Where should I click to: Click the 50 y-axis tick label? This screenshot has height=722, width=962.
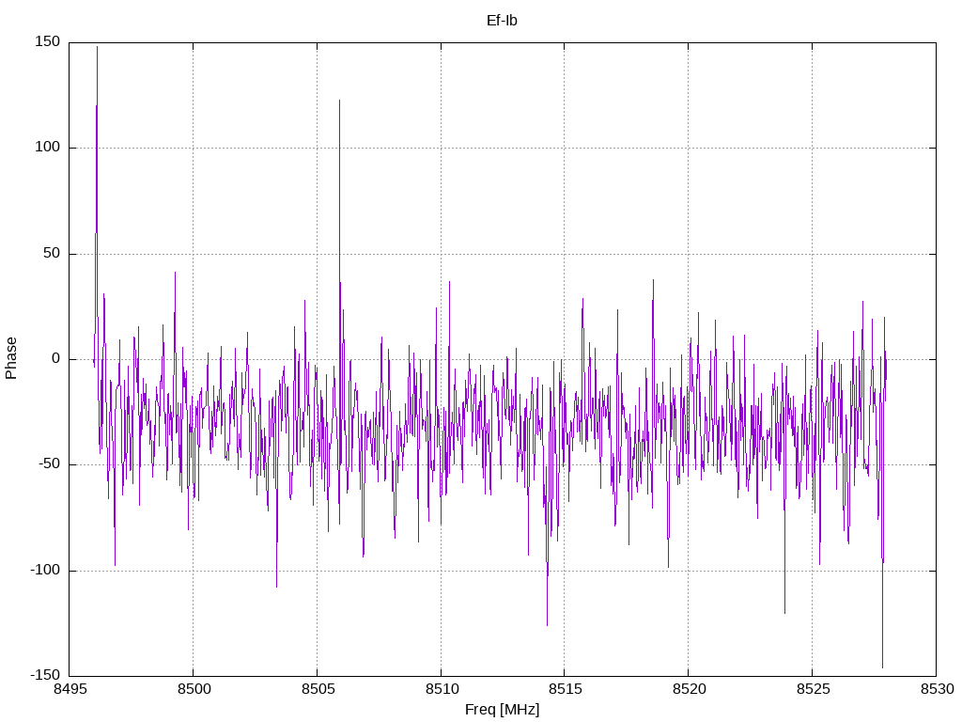click(52, 254)
